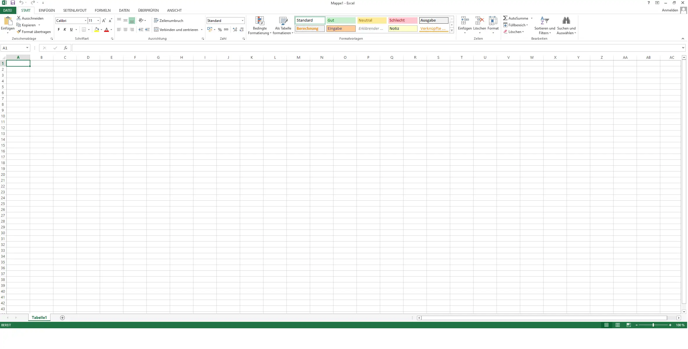The height and width of the screenshot is (349, 688).
Task: Toggle italic formatting K button
Action: (x=65, y=29)
